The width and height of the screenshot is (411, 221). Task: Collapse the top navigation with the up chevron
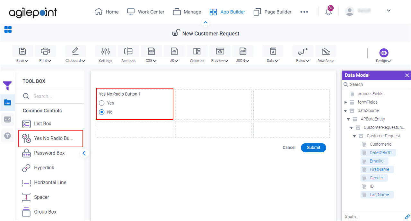click(206, 22)
